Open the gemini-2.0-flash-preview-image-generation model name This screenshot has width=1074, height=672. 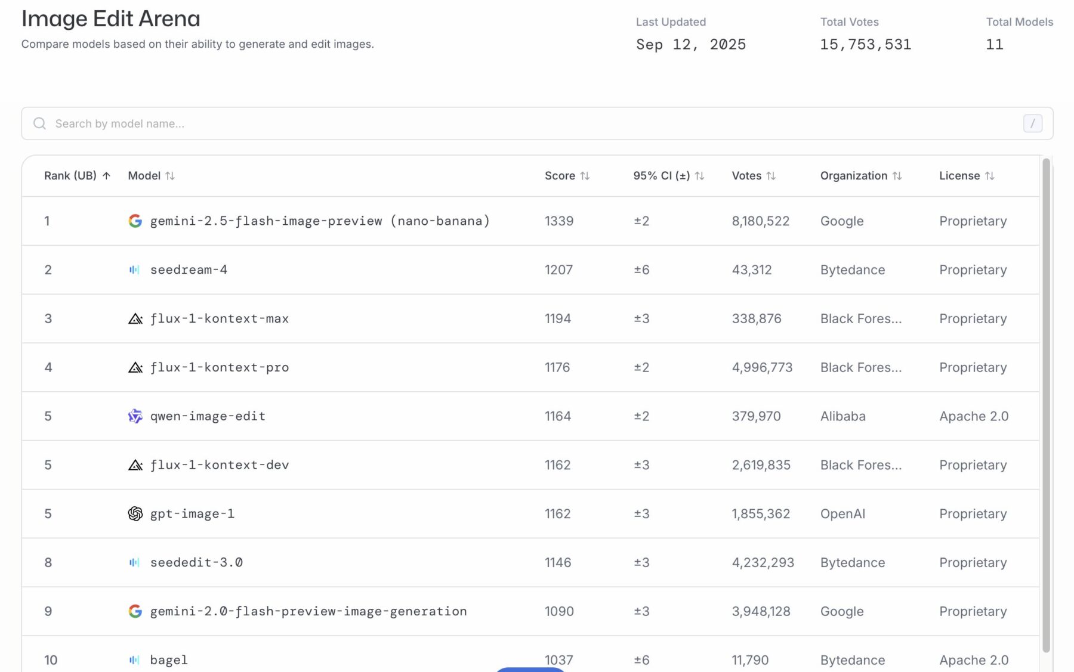coord(308,611)
